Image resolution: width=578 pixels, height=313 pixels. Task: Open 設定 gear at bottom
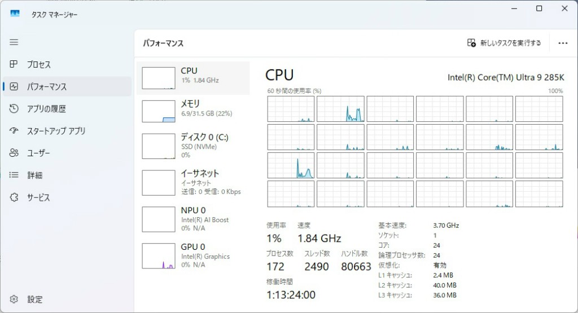[x=14, y=299]
